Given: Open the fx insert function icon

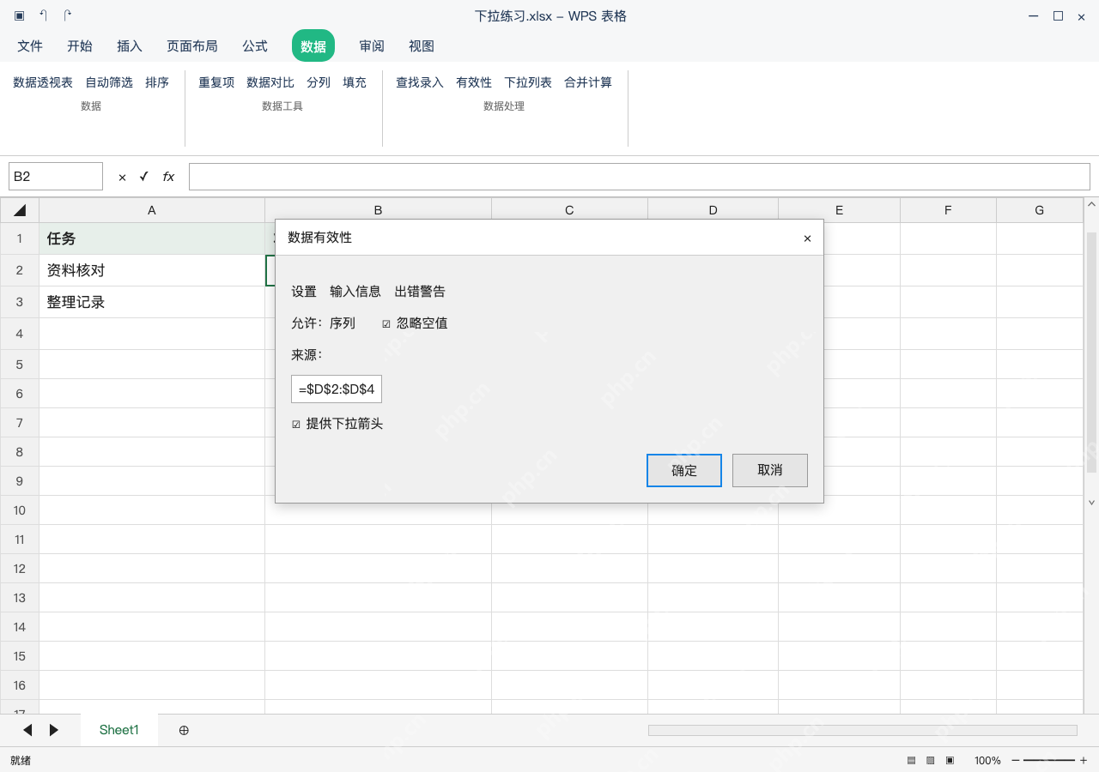Looking at the screenshot, I should point(168,177).
